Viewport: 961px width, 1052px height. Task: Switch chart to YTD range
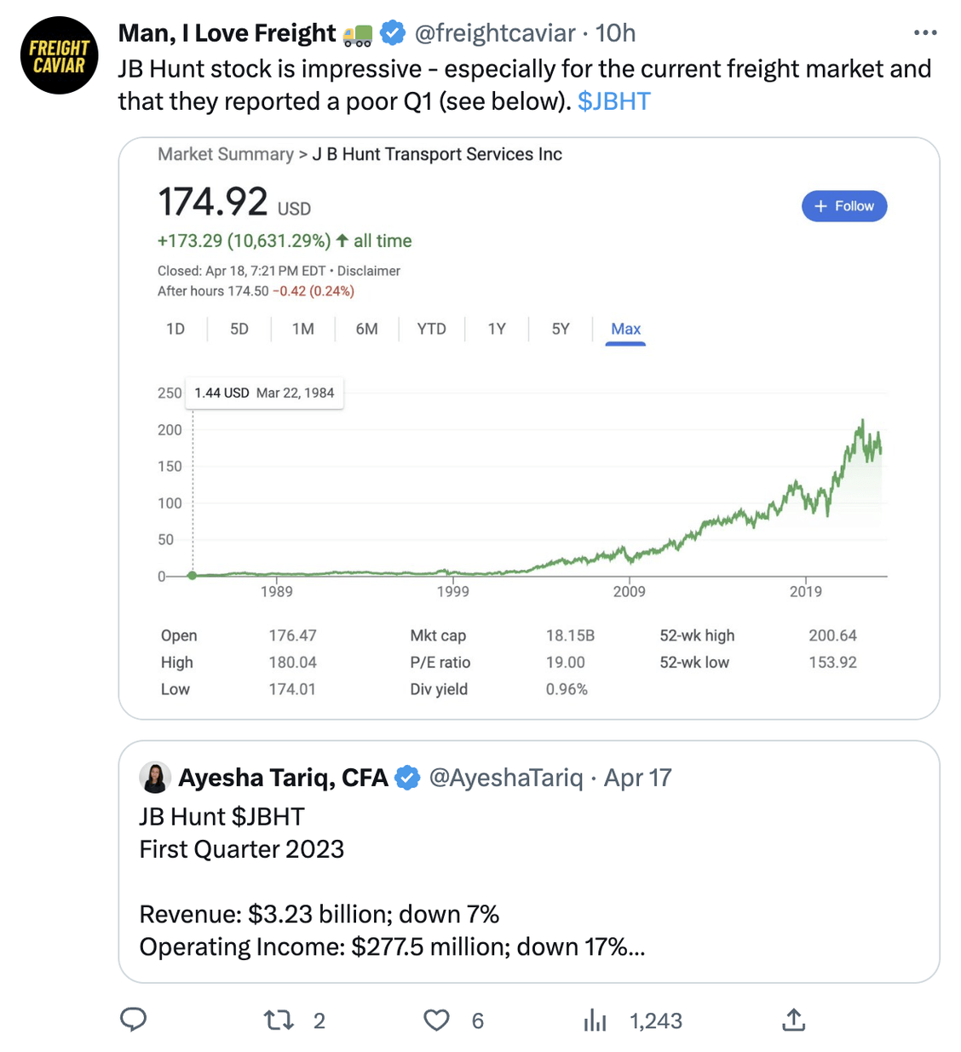(431, 329)
